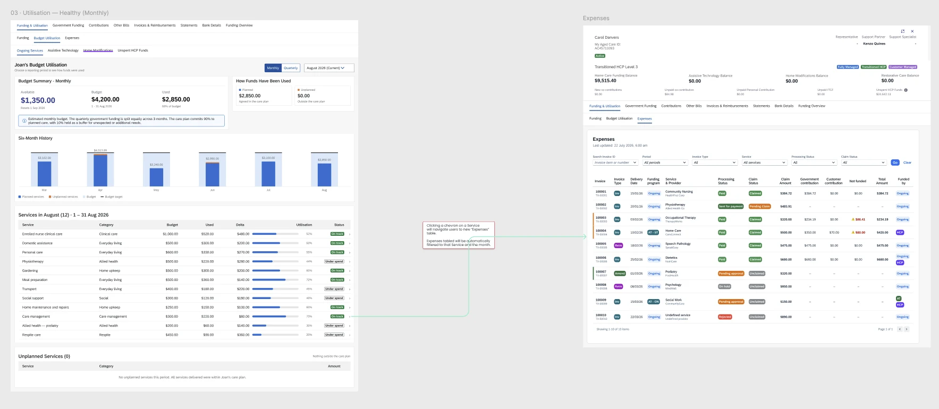
Task: Click the Clear link beside the Go button
Action: pos(907,163)
